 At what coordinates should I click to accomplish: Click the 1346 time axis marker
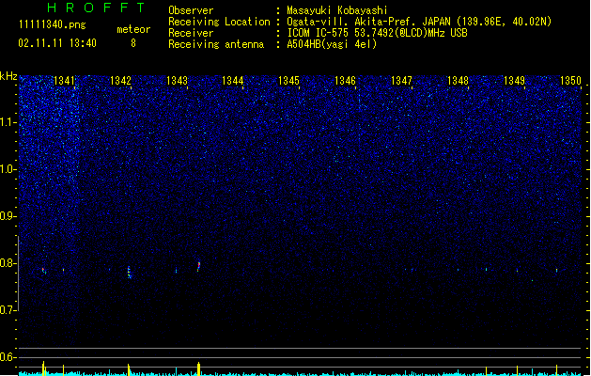click(345, 81)
